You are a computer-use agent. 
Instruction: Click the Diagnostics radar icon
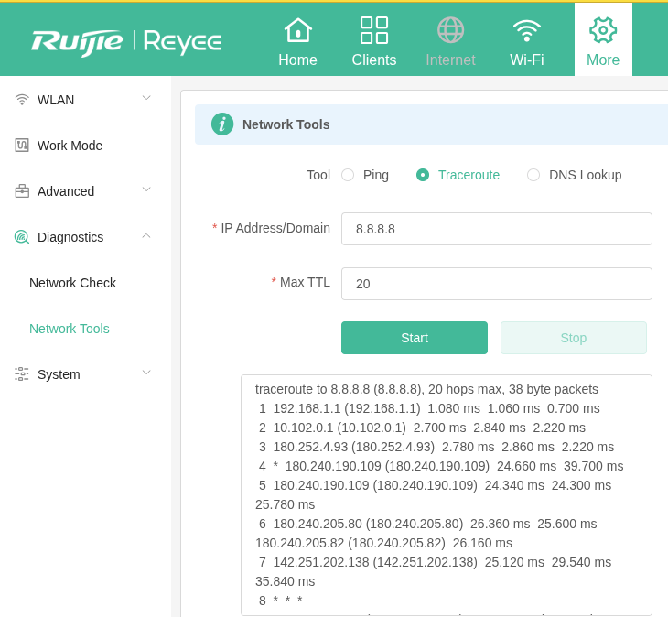pos(22,237)
